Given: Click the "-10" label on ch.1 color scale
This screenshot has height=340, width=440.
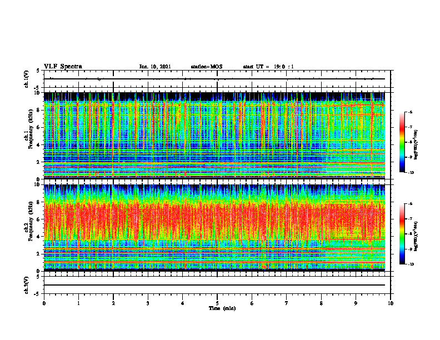Looking at the screenshot, I should click(411, 173).
